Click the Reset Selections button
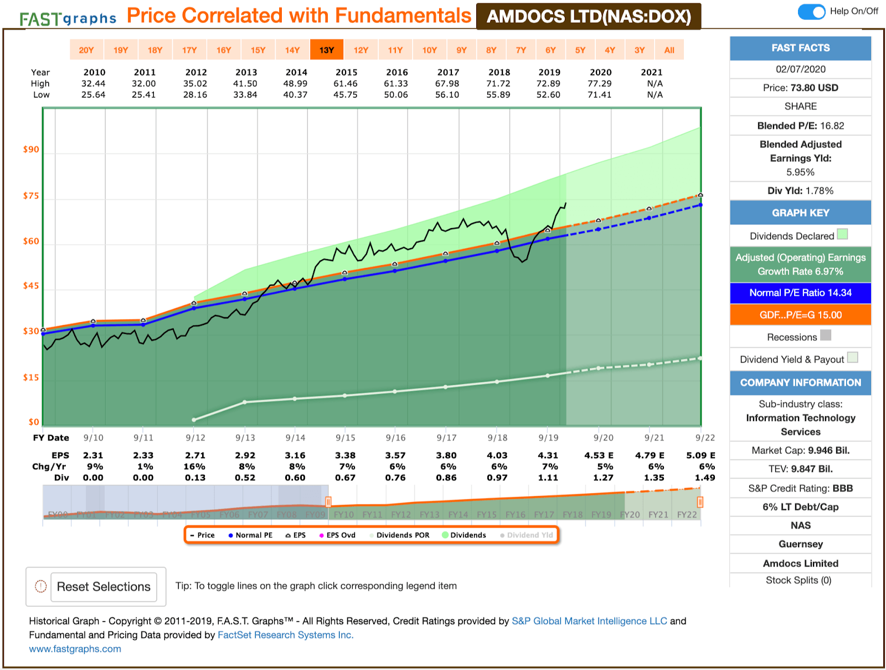The width and height of the screenshot is (886, 670). tap(104, 587)
